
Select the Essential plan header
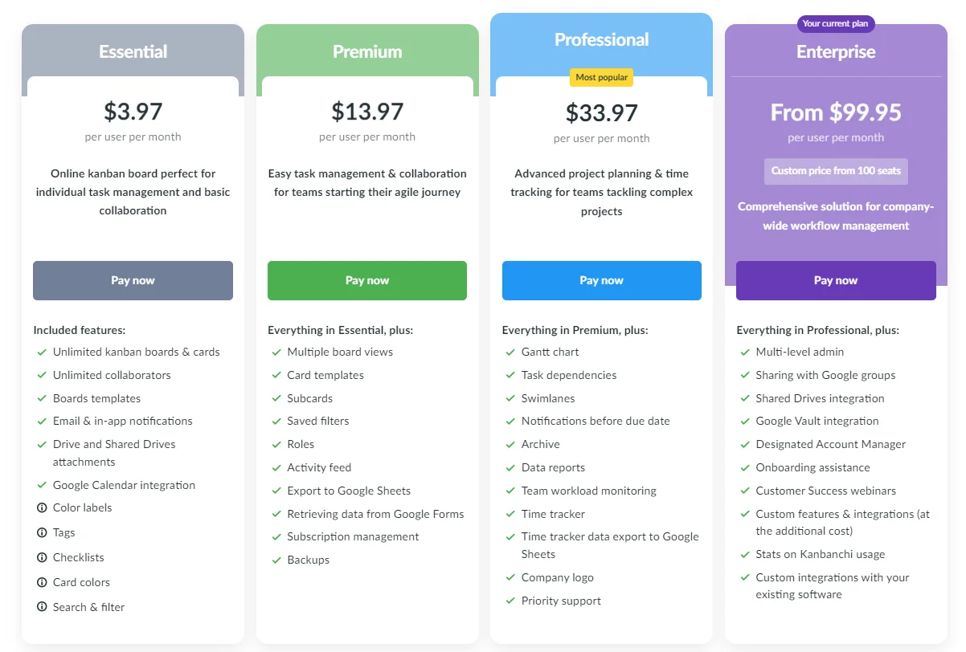tap(133, 51)
